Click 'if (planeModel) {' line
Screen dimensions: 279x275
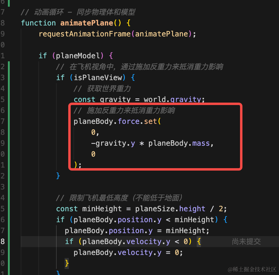coord(76,56)
